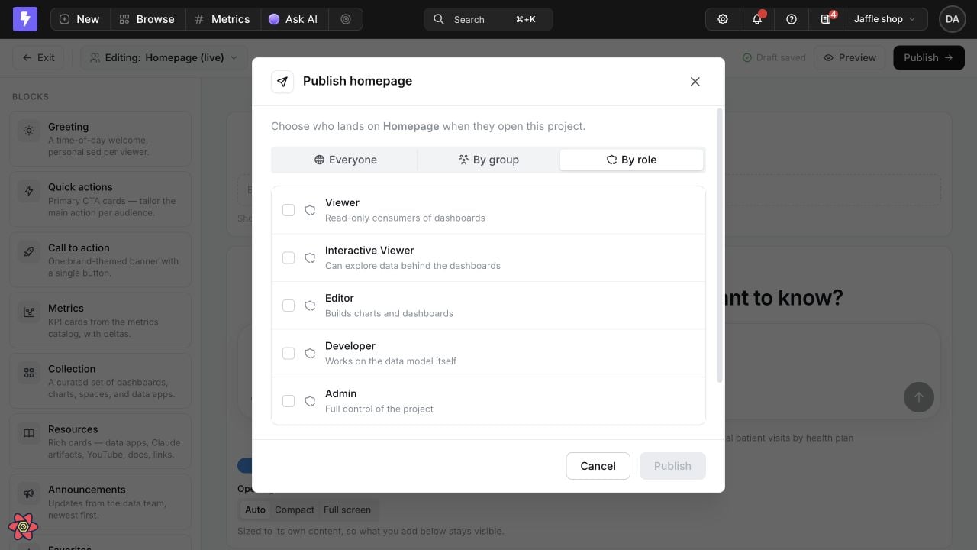Click the Draft saved status indicator
The width and height of the screenshot is (977, 550).
774,57
